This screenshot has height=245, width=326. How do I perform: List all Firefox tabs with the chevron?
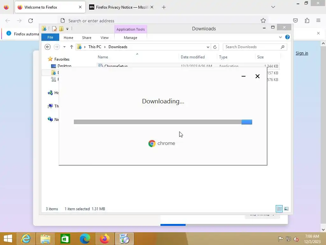tap(273, 7)
